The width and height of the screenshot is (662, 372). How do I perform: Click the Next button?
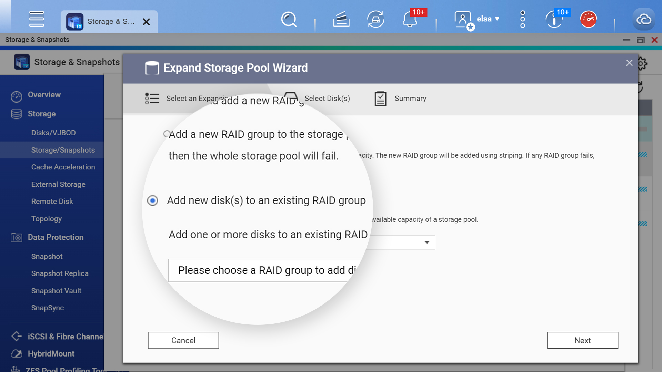(x=582, y=340)
